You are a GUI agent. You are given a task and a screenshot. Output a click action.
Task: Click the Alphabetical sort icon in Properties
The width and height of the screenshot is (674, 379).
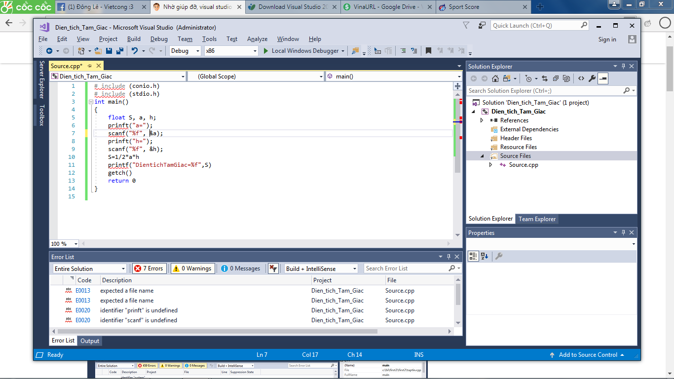(x=485, y=256)
